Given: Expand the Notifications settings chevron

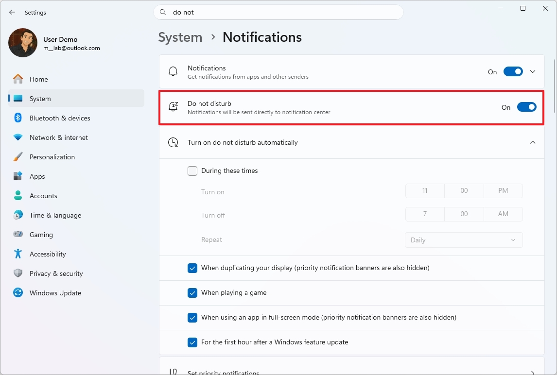Looking at the screenshot, I should (x=533, y=71).
